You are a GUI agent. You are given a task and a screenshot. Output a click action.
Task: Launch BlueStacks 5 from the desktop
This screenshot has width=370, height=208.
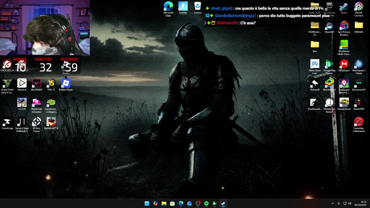point(329,85)
